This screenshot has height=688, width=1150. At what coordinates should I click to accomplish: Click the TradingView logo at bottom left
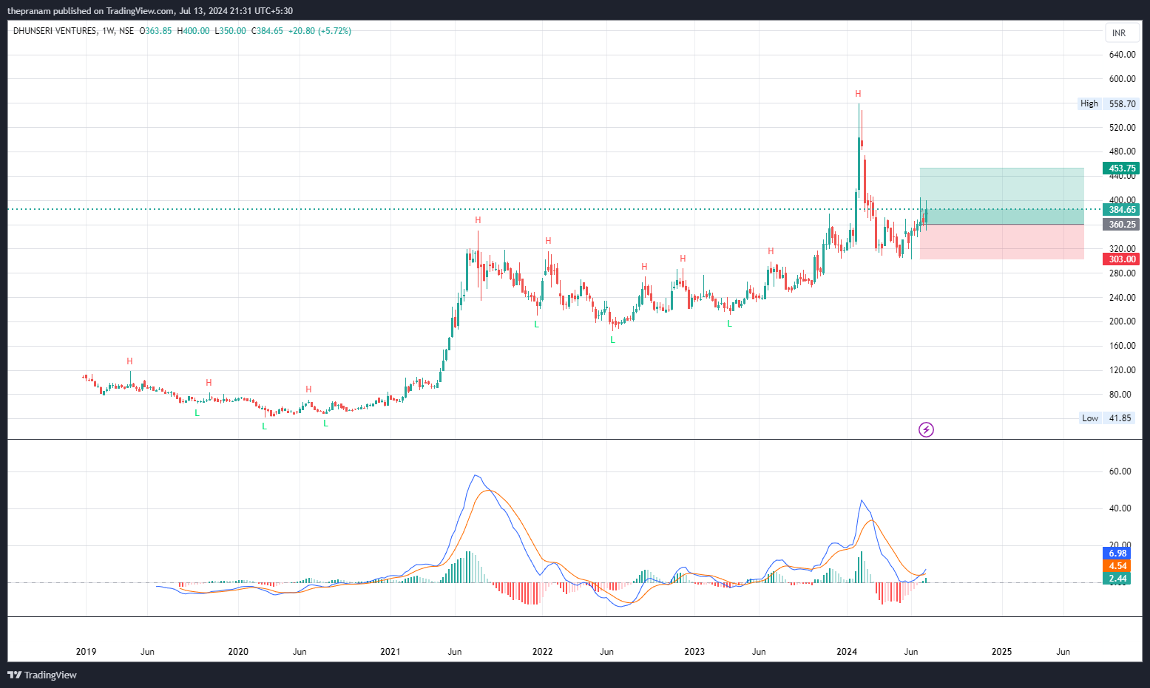point(42,675)
